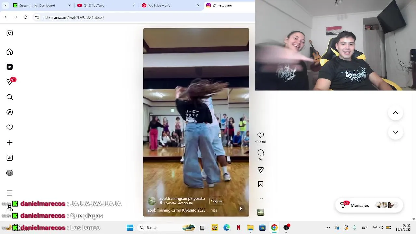Open Notifications heart in sidebar
Image resolution: width=416 pixels, height=234 pixels.
pyautogui.click(x=10, y=127)
